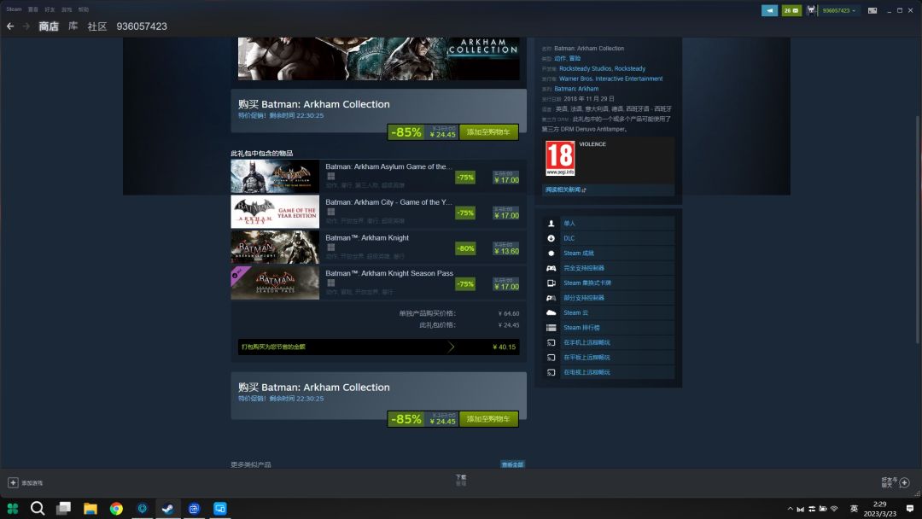The image size is (922, 519).
Task: Open Steam 成就 achievements row
Action: (x=608, y=254)
